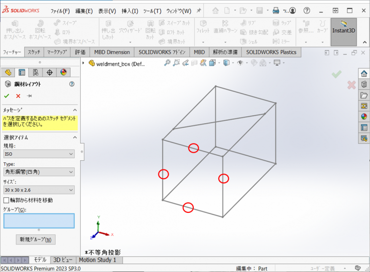370x272 pixels.
Task: Open the サイズ 30 x 30 x 2.6 dropdown
Action: click(39, 190)
